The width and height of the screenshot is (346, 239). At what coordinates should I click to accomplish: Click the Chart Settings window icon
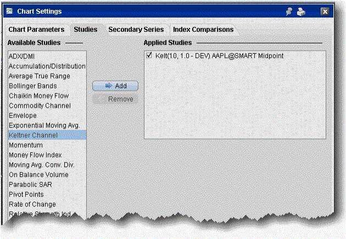(x=10, y=11)
